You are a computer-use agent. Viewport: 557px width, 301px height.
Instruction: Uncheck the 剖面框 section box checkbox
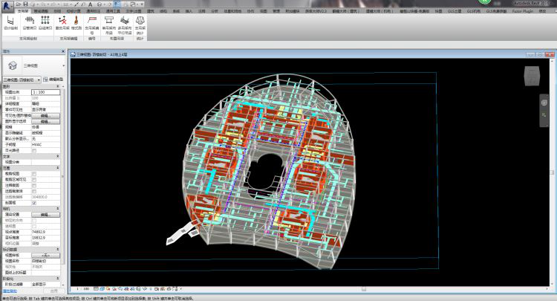pyautogui.click(x=34, y=202)
